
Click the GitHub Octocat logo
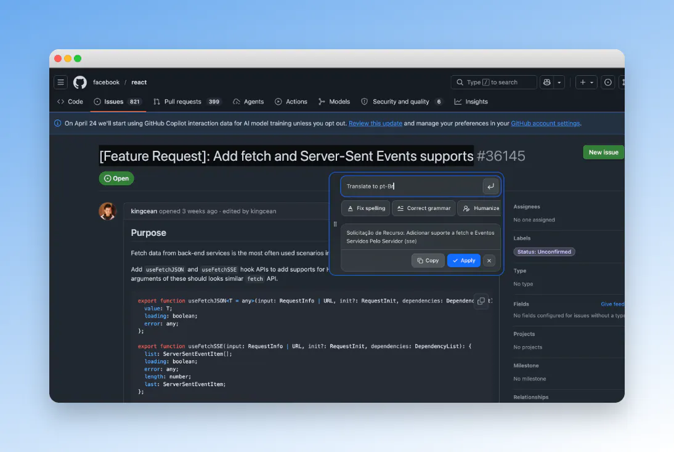coord(80,82)
